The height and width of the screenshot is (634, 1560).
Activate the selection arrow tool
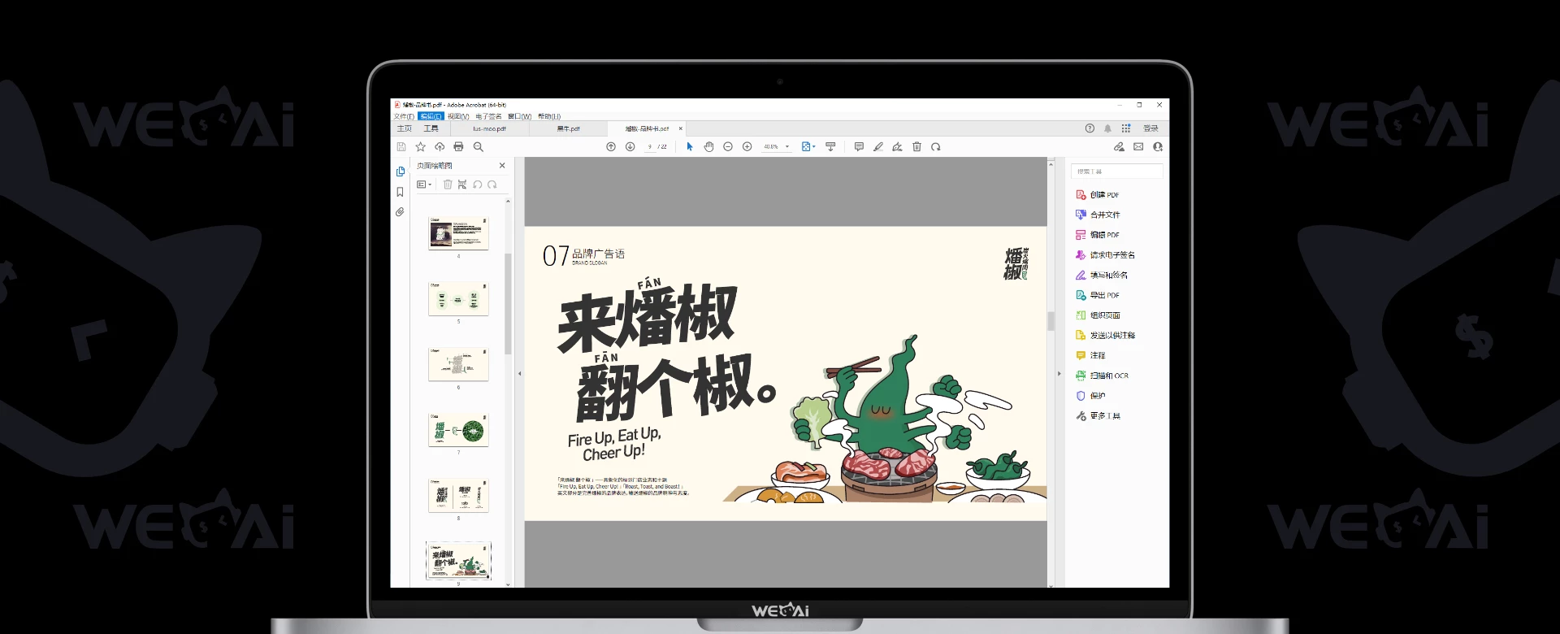click(690, 147)
